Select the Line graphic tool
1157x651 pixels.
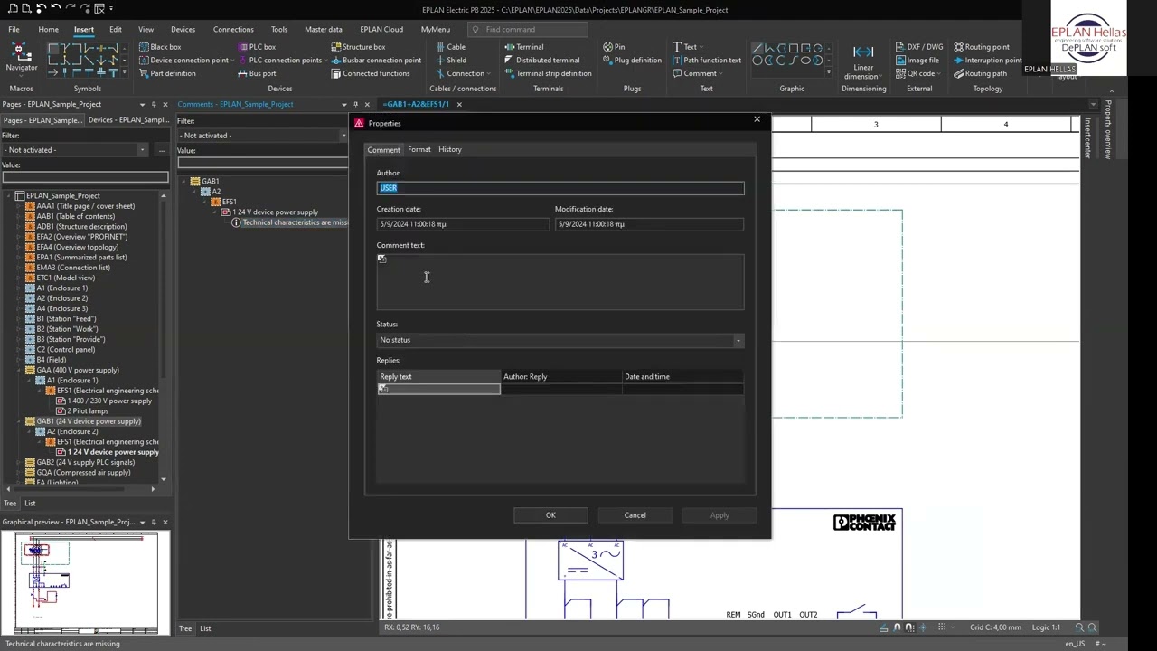[x=757, y=48]
